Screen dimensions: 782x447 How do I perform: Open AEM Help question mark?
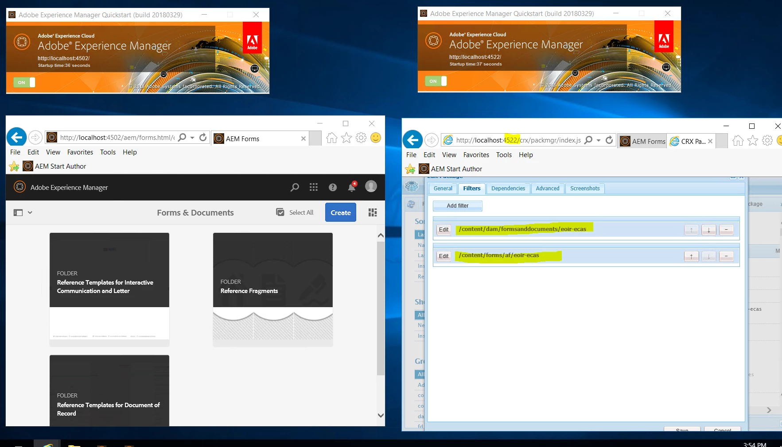click(x=333, y=188)
